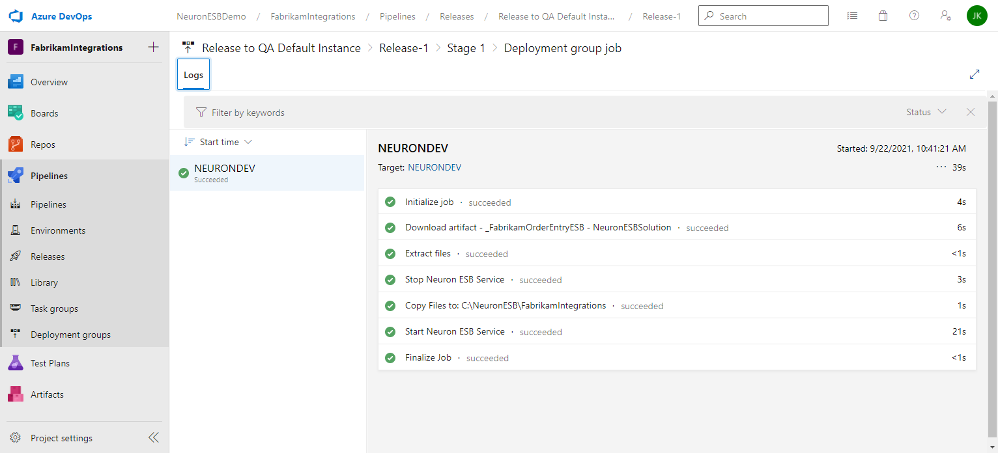
Task: Click the release pipeline icon beside title
Action: coord(188,48)
